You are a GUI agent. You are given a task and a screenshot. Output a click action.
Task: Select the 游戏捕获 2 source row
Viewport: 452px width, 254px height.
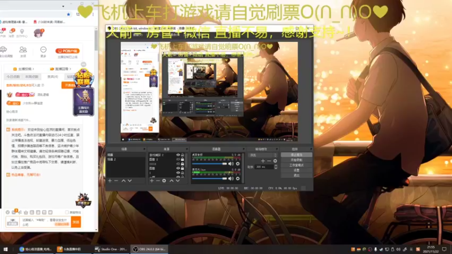[162, 155]
